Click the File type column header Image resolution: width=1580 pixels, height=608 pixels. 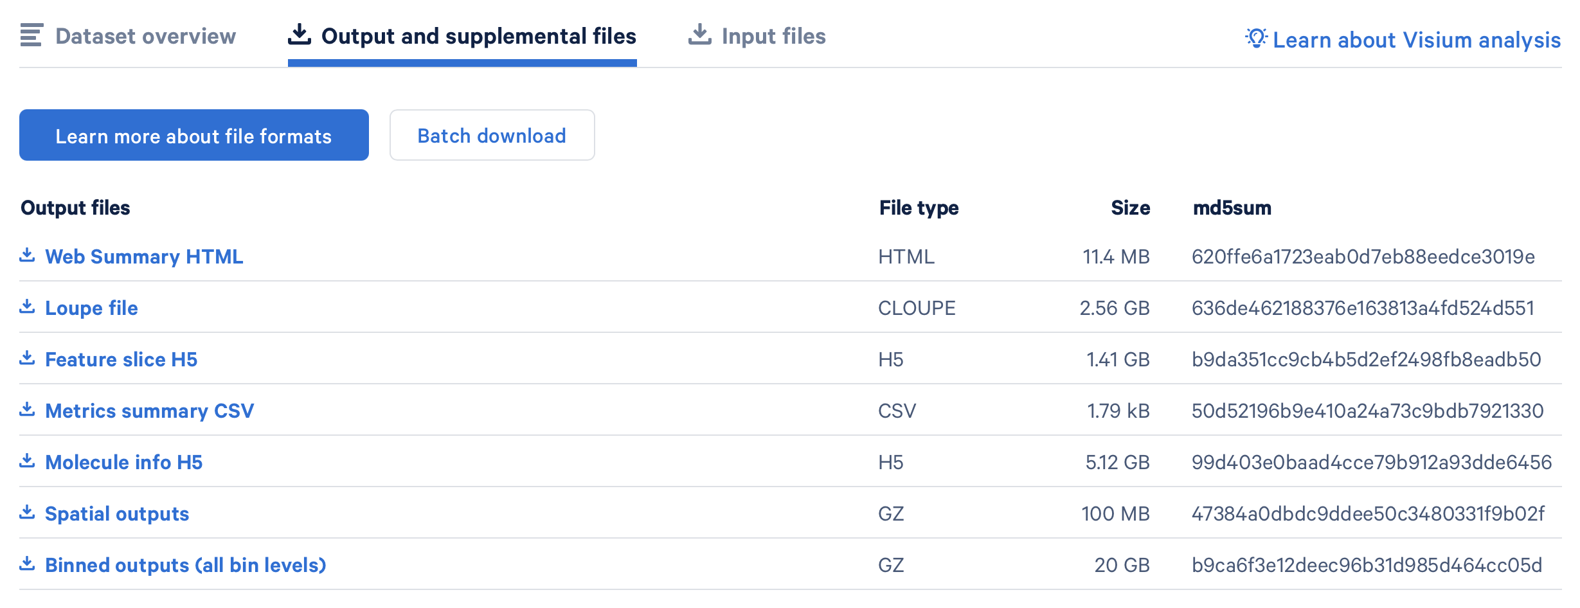pyautogui.click(x=919, y=208)
